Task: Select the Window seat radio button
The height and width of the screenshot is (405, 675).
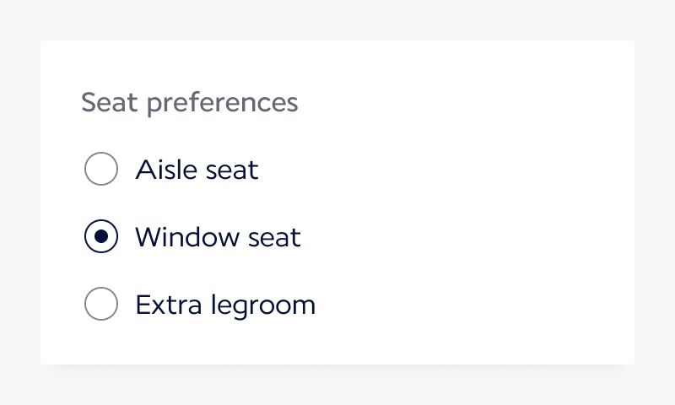Action: 101,236
